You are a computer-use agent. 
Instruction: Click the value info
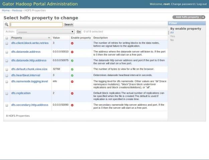[55, 81]
